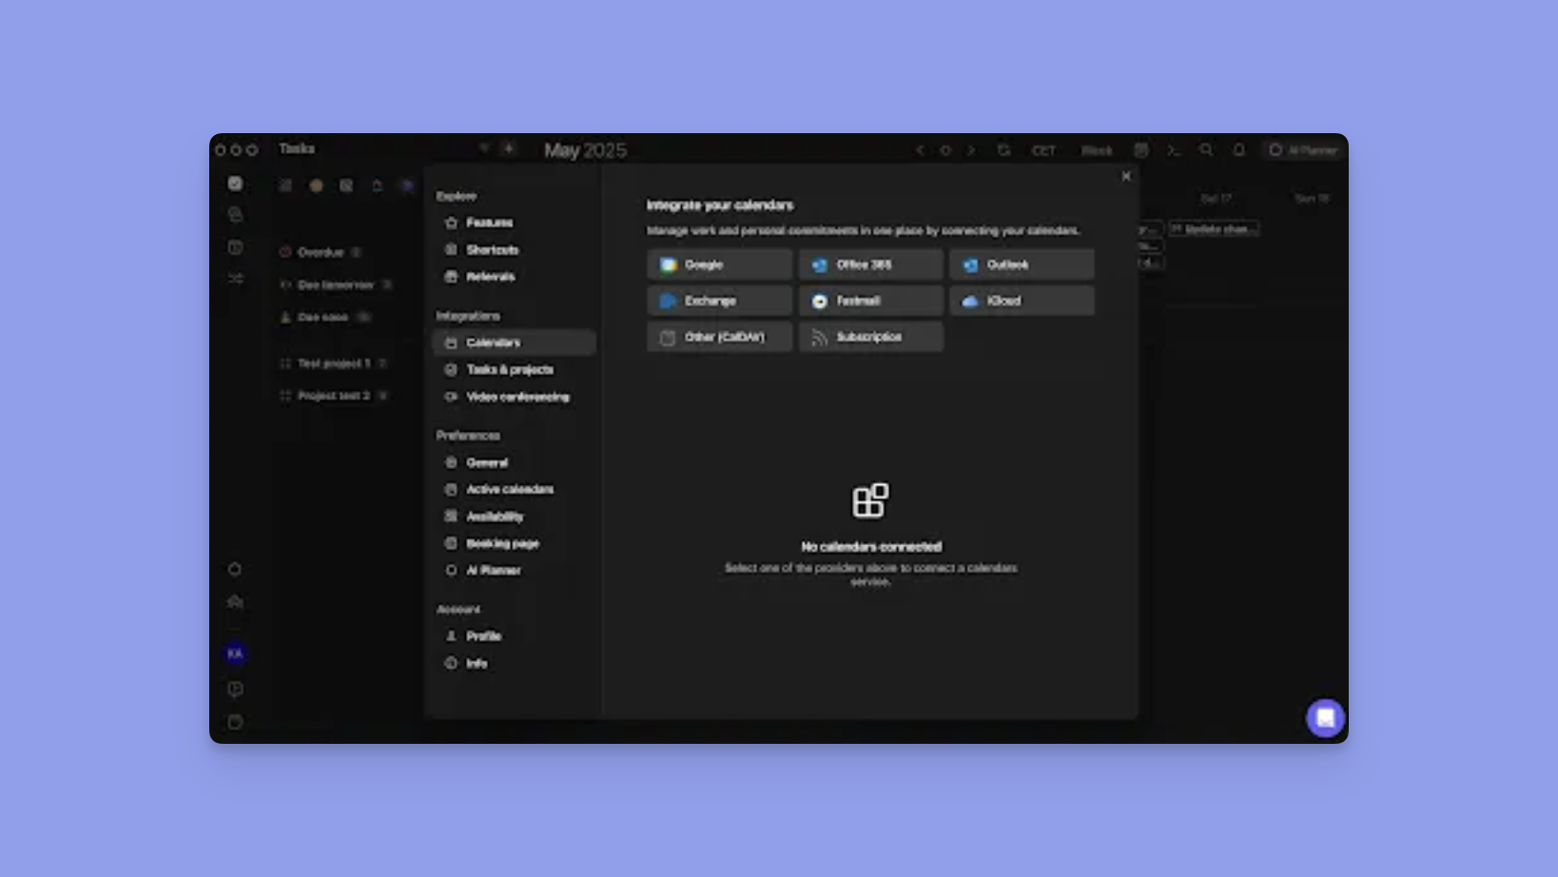Open the notifications bell icon
The width and height of the screenshot is (1558, 877).
(x=1239, y=149)
